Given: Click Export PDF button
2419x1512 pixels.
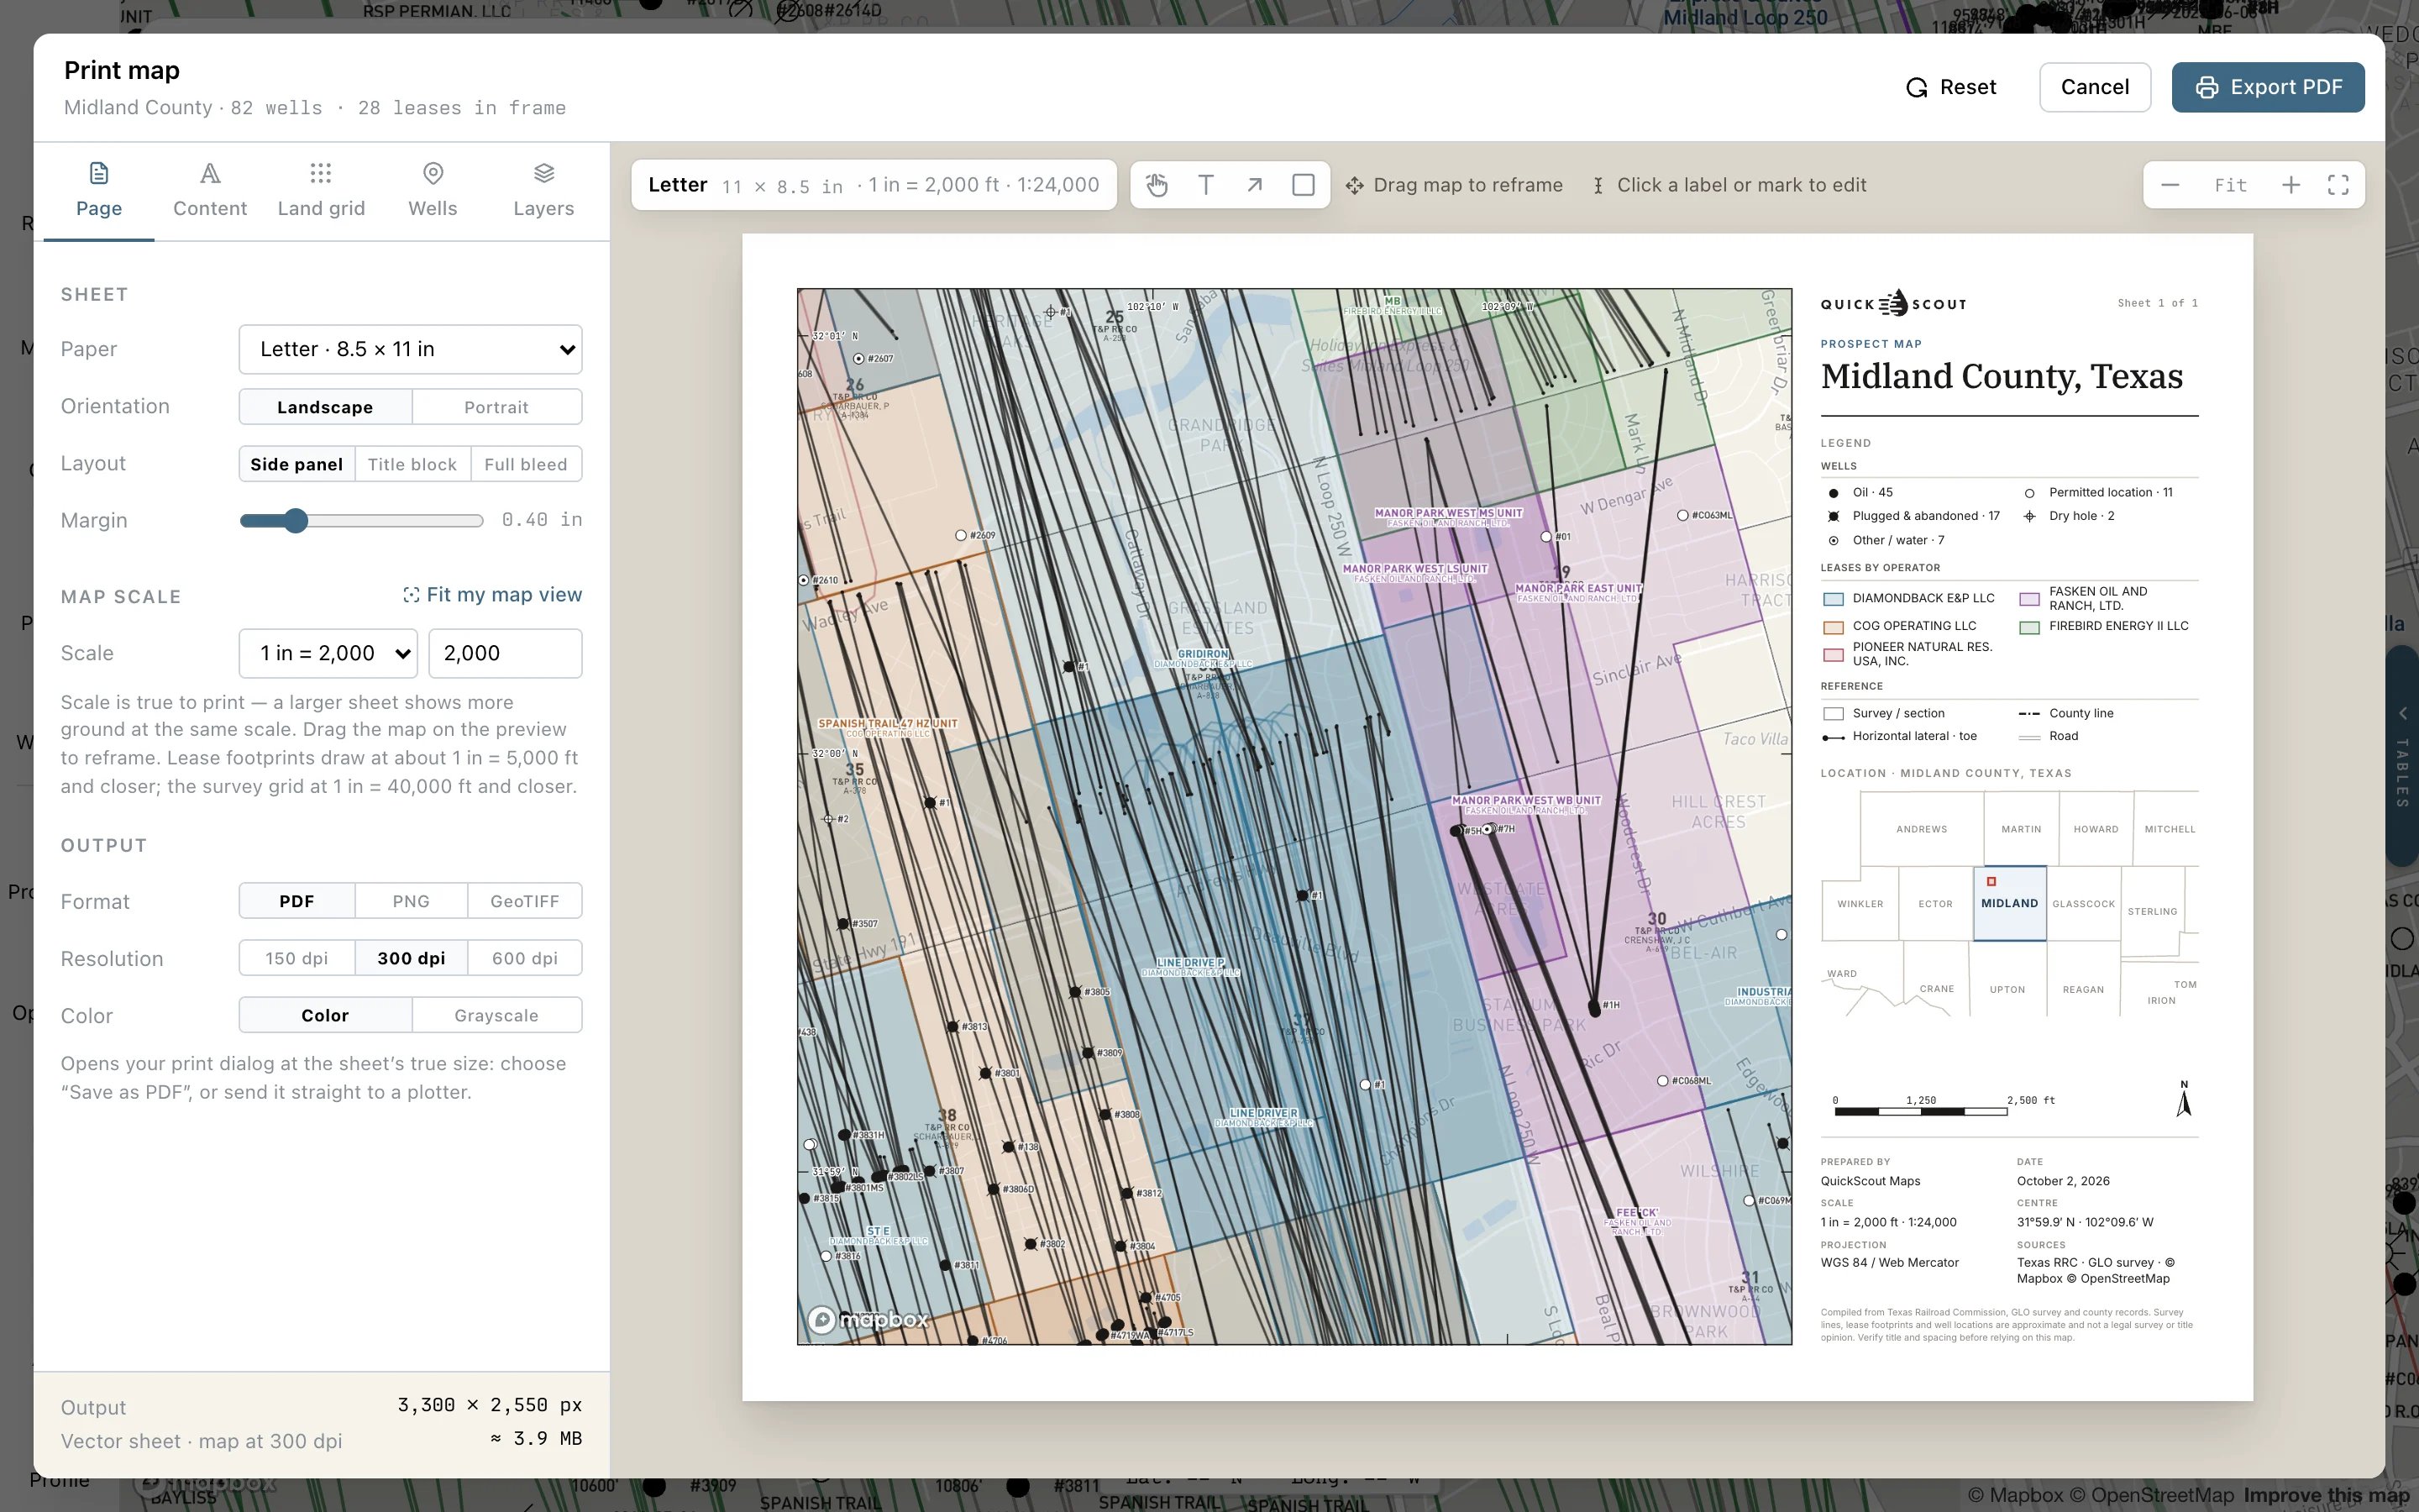Looking at the screenshot, I should coord(2268,87).
